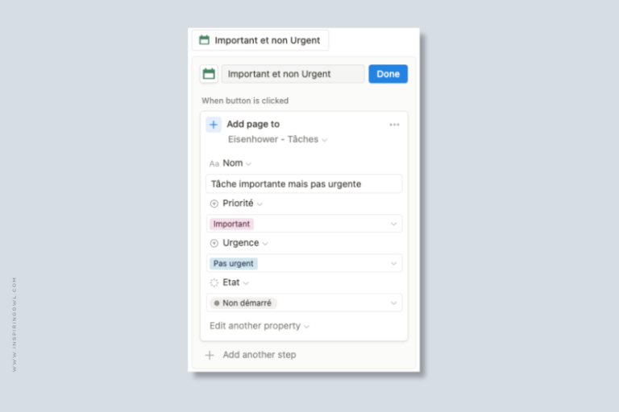
Task: Click the blue plus icon next to Add page to
Action: (214, 125)
